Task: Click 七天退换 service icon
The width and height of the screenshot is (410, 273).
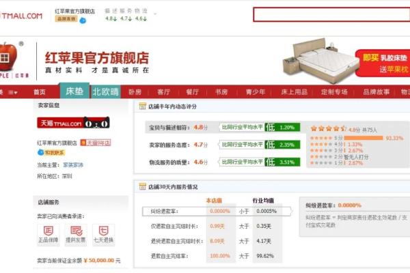Action: tap(104, 235)
